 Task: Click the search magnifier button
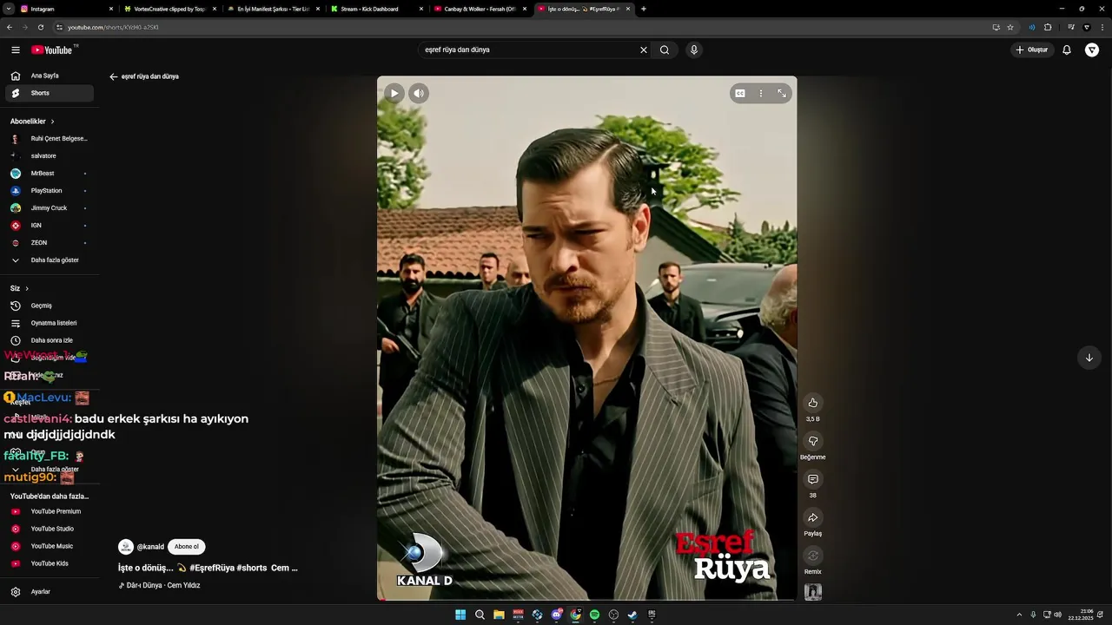click(x=665, y=49)
